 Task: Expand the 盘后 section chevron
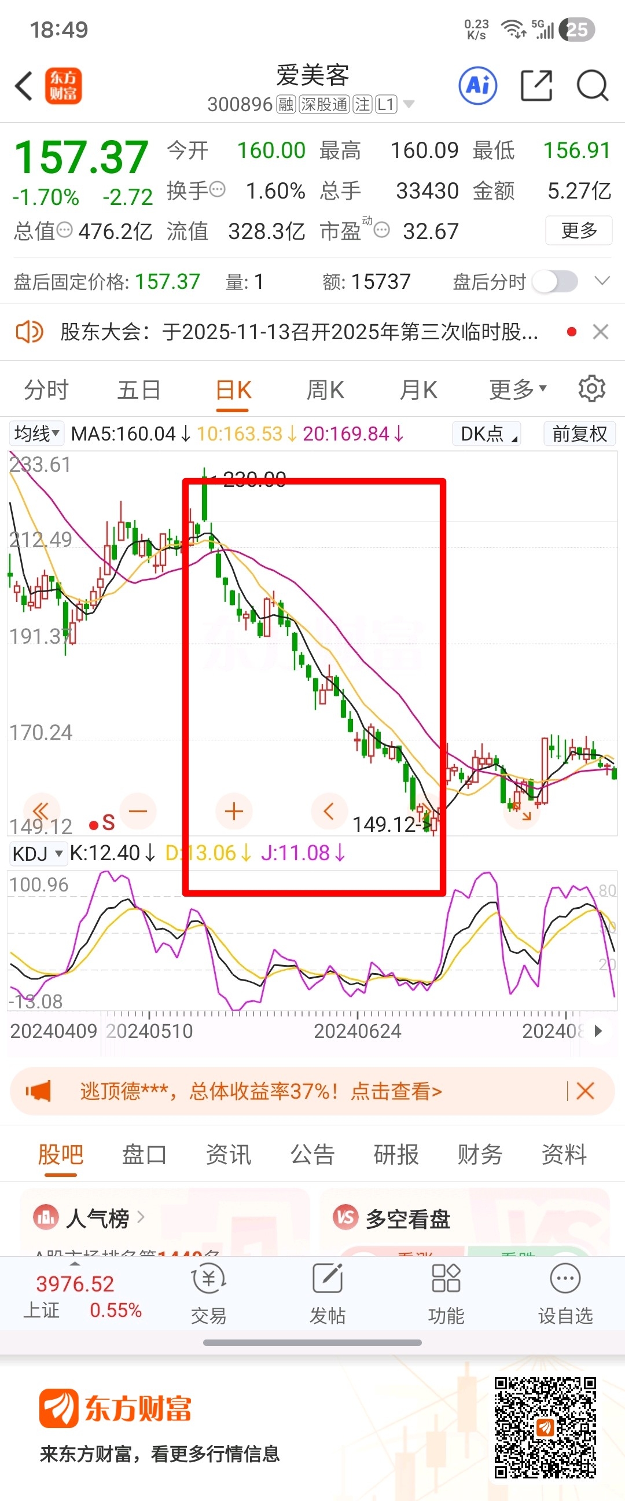pyautogui.click(x=602, y=281)
